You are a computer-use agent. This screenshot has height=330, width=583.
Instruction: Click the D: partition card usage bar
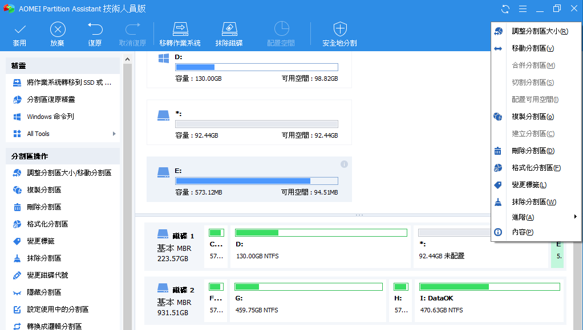[x=257, y=67]
